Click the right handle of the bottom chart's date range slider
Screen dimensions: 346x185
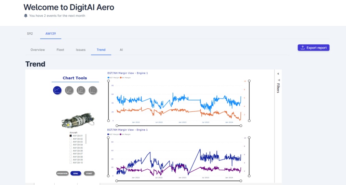[x=241, y=181]
